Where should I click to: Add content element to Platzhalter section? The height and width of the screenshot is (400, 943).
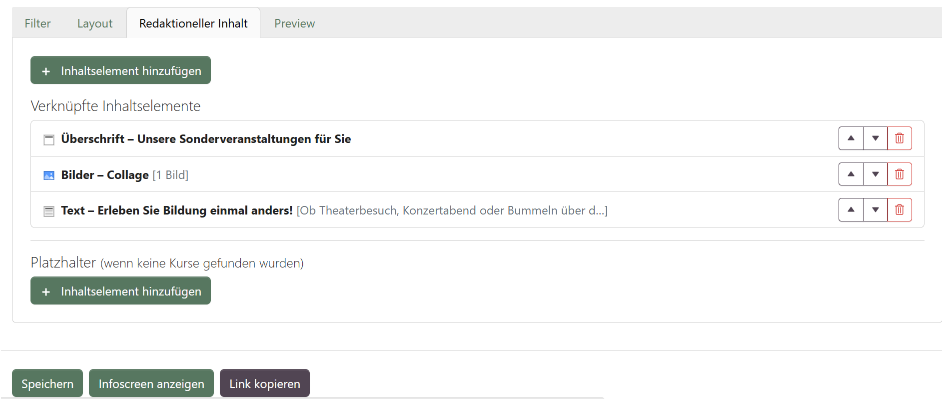pyautogui.click(x=120, y=291)
